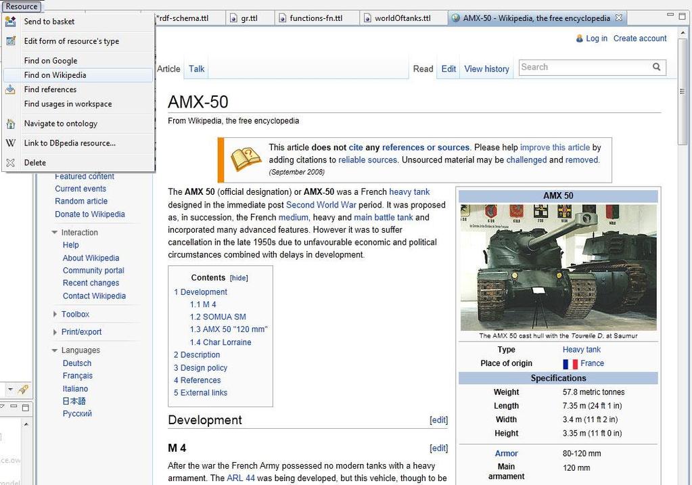Open the dropdown arrow in lower-left panel
The image size is (692, 485).
click(11, 389)
